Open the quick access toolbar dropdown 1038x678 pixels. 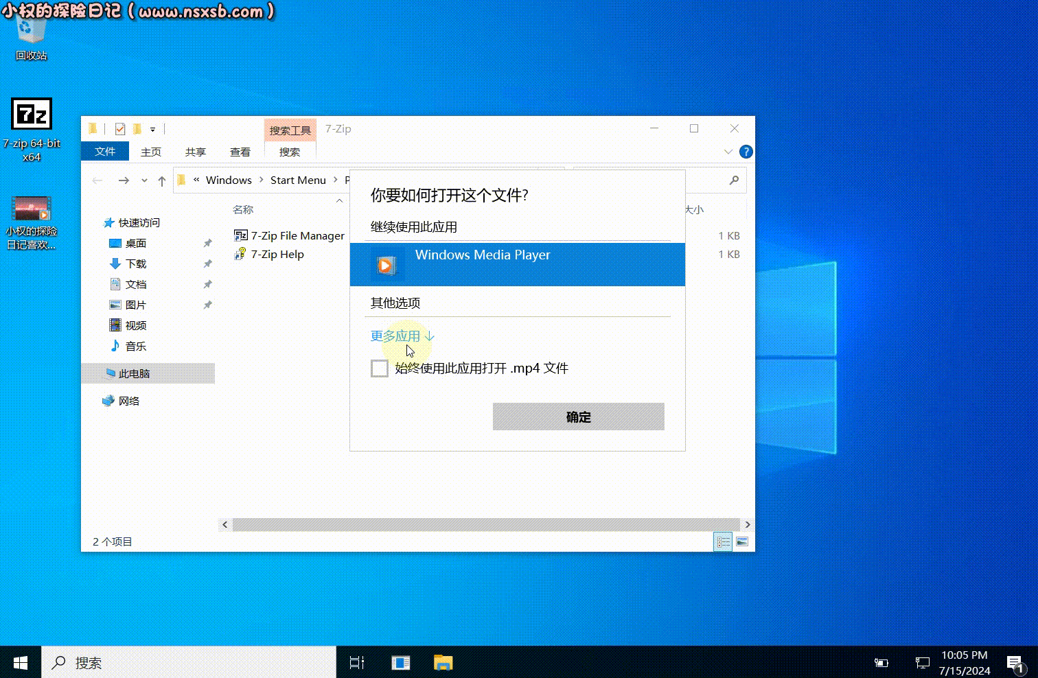tap(152, 129)
